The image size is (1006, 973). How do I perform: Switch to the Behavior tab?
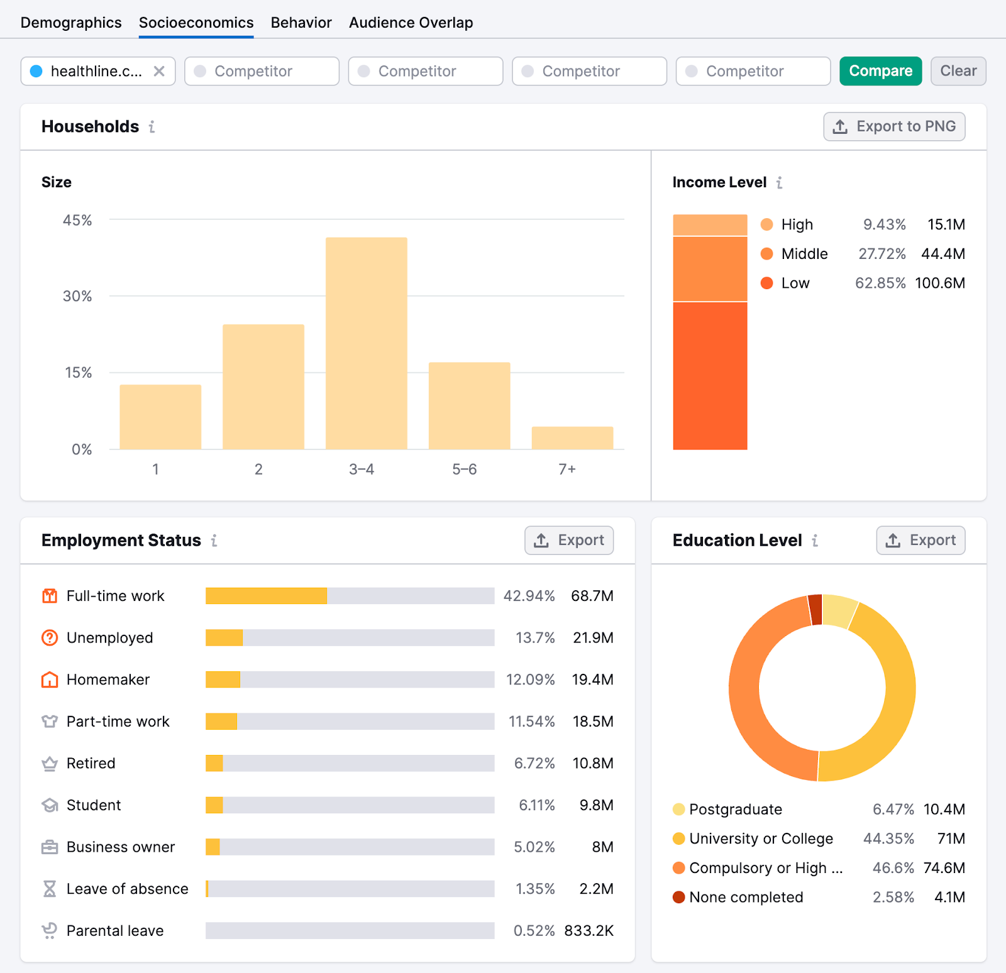301,22
